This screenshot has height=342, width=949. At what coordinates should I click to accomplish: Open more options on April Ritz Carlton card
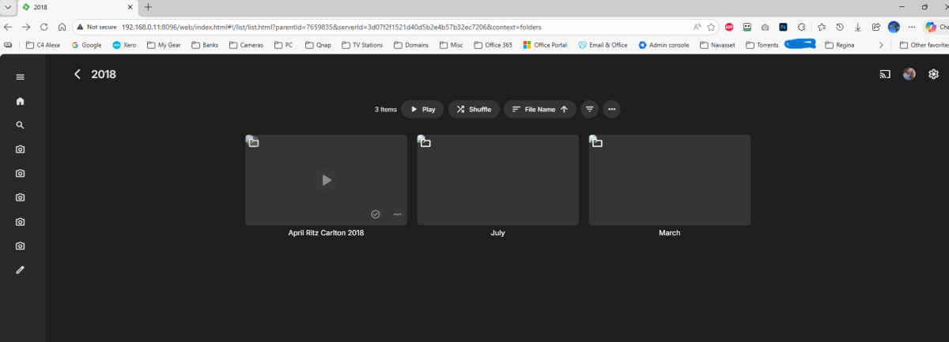397,214
